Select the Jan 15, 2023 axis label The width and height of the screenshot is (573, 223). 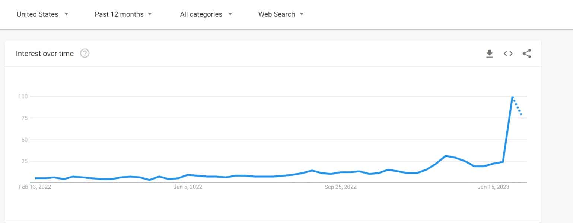pyautogui.click(x=493, y=187)
